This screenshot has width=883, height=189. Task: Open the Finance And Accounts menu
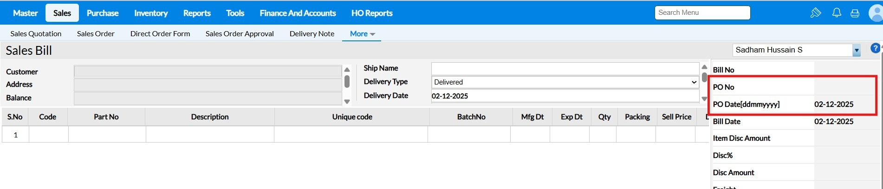coord(298,13)
